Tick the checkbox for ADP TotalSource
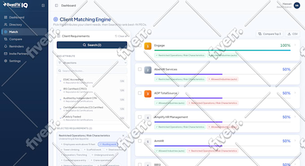The image size is (305, 166). pyautogui.click(x=139, y=93)
